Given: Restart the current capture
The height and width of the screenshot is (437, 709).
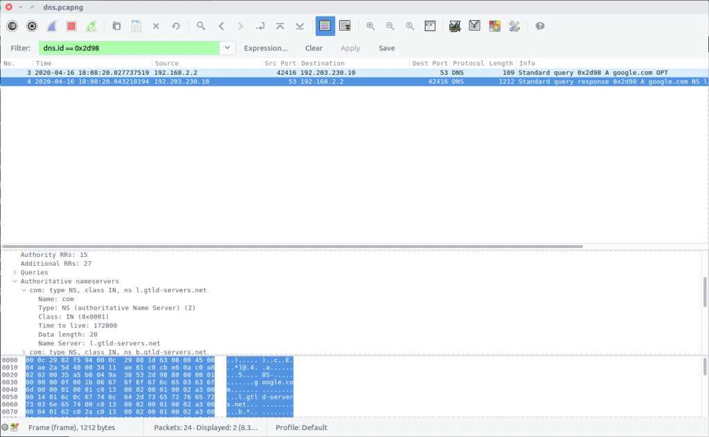Looking at the screenshot, I should tap(91, 26).
